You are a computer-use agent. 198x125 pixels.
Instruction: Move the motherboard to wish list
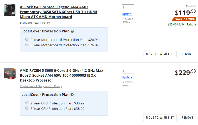coord(160,54)
